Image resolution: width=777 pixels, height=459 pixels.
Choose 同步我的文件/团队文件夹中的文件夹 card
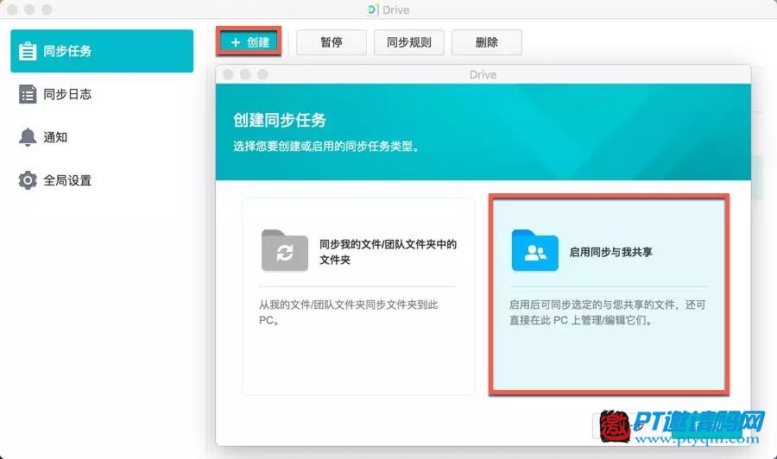pos(357,297)
